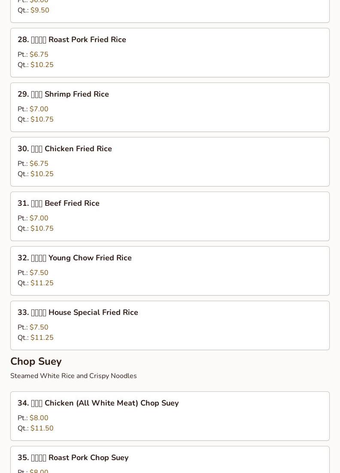Select Shrimp Fried Rice menu item
The width and height of the screenshot is (340, 473).
(x=63, y=94)
